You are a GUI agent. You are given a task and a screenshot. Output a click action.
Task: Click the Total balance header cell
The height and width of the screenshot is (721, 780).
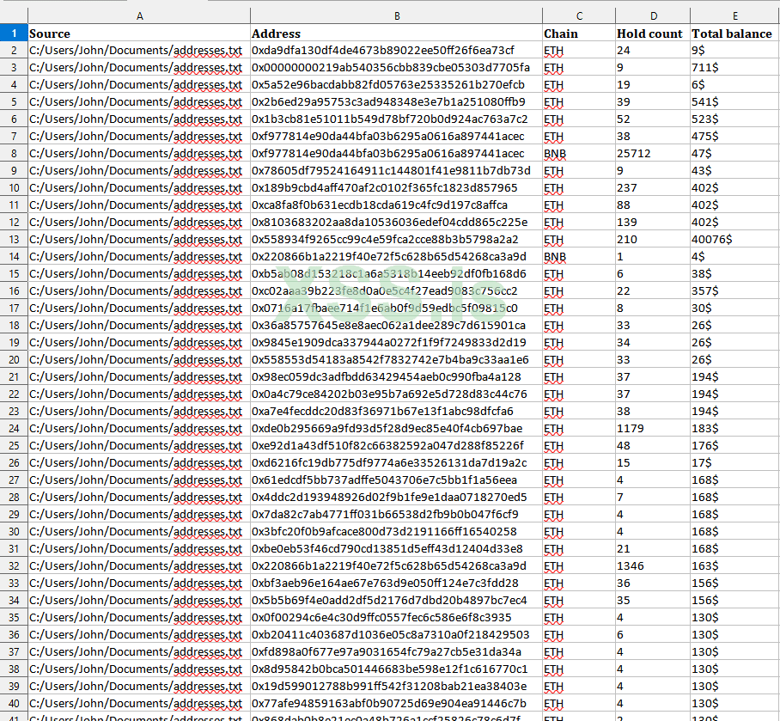tap(734, 34)
